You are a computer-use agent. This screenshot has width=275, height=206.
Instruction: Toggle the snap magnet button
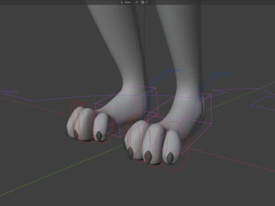pos(143,2)
